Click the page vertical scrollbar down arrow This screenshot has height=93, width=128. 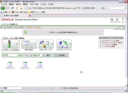[126, 85]
